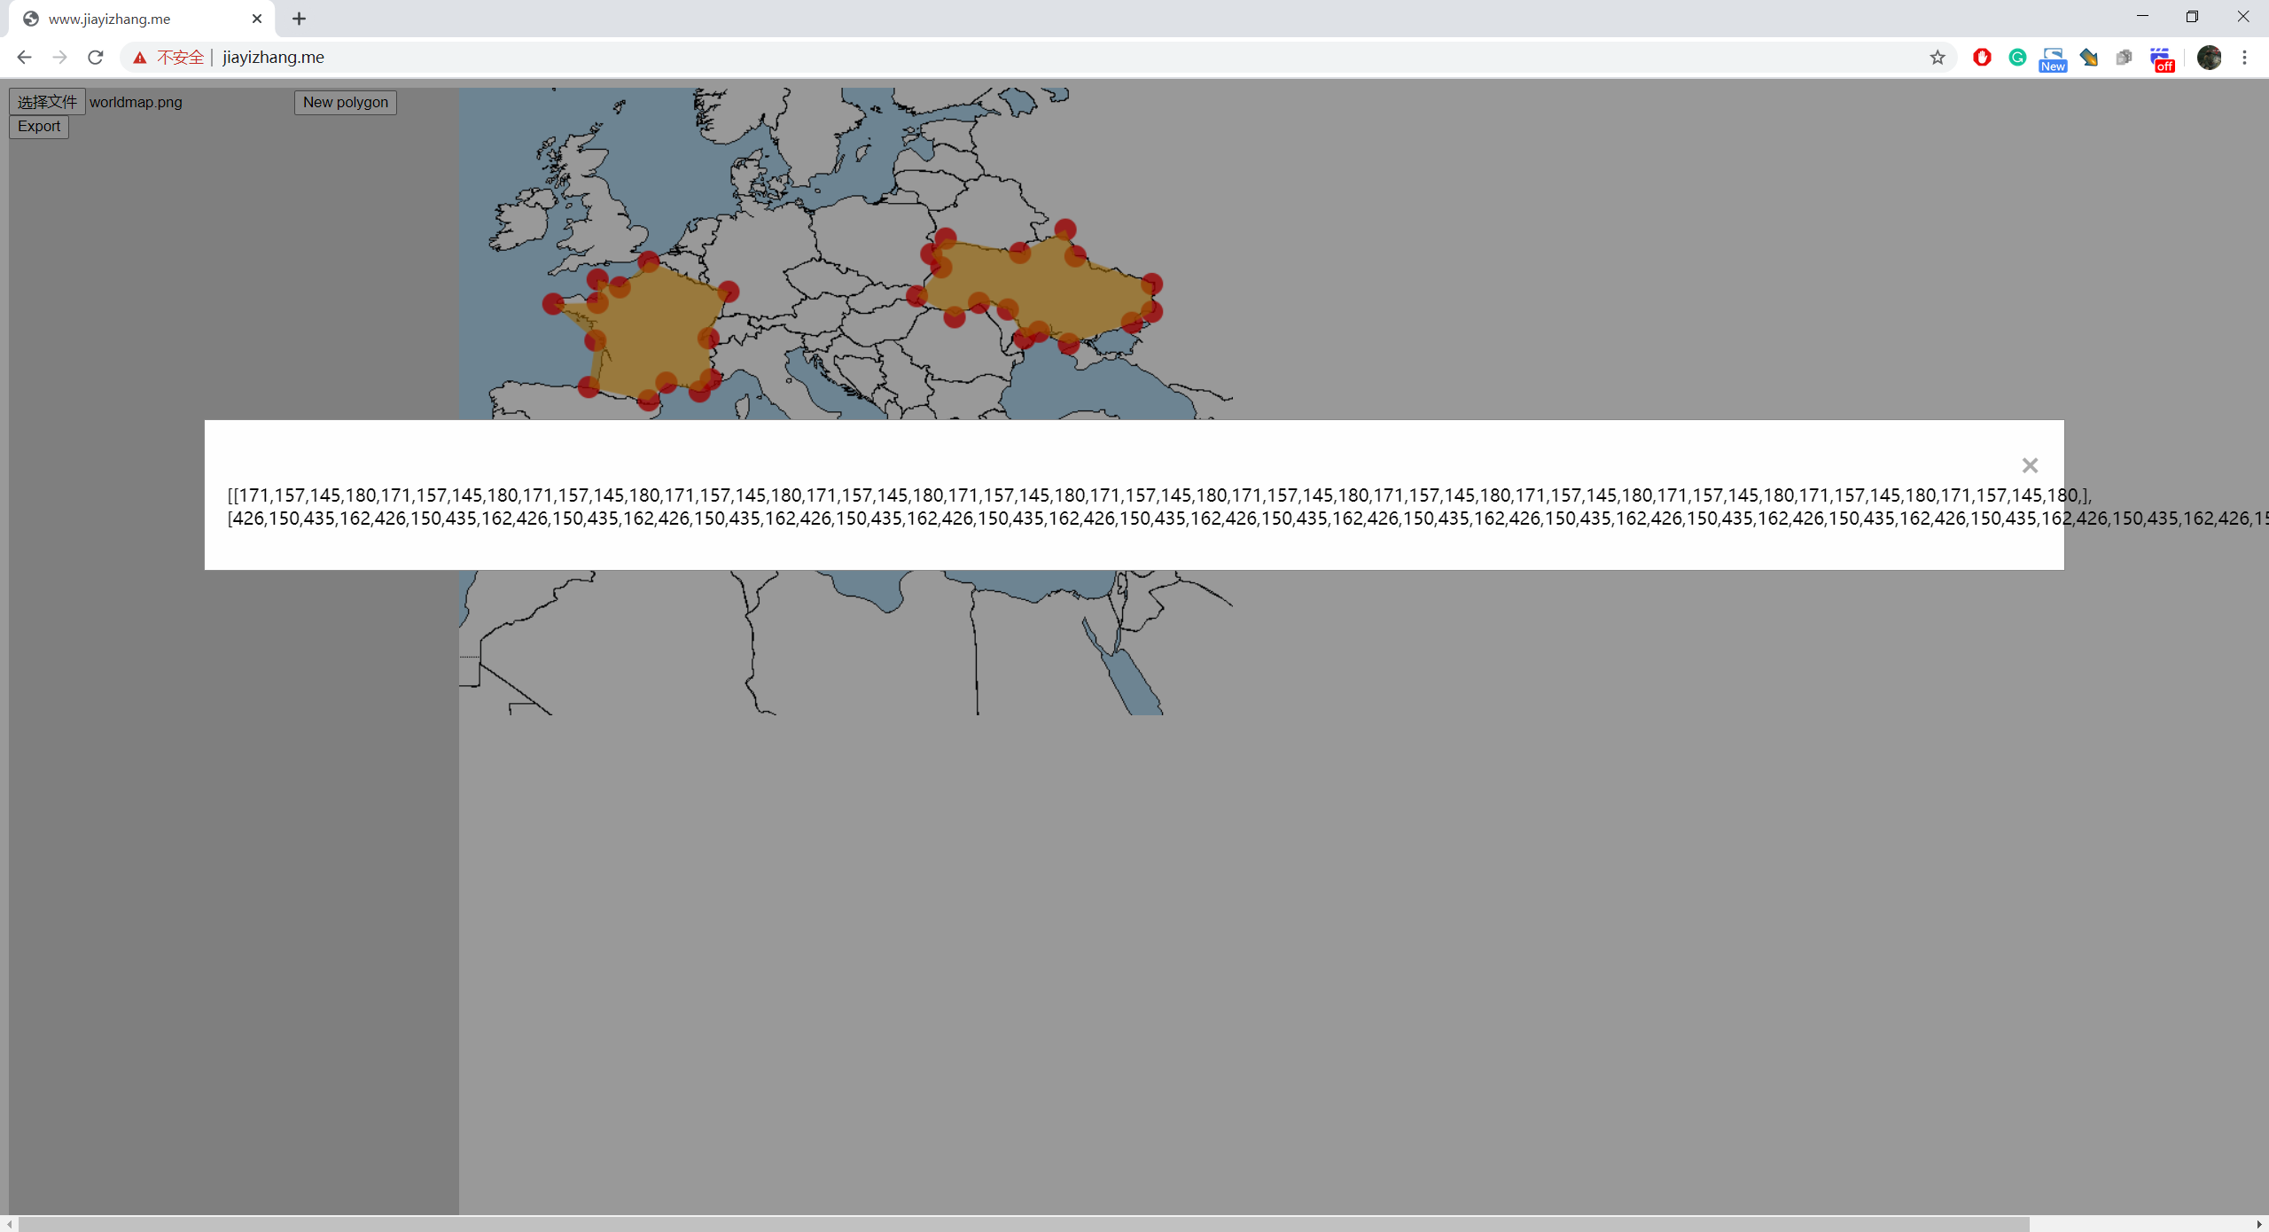Go back to previous page
The width and height of the screenshot is (2269, 1232).
point(24,58)
